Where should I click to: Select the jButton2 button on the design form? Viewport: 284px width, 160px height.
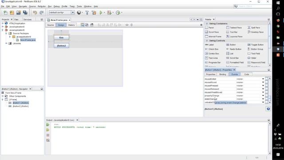click(x=61, y=46)
